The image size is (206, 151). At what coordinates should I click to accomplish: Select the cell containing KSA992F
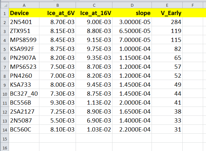pos(24,49)
